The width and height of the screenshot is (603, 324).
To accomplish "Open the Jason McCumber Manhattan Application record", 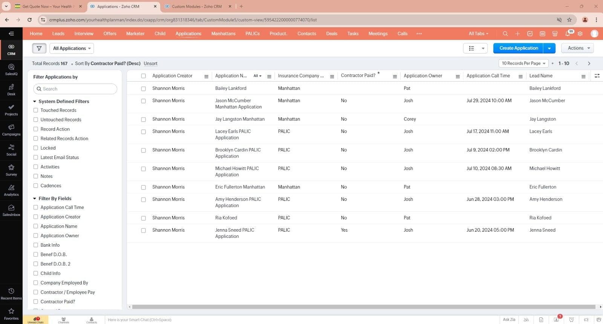I will [238, 104].
